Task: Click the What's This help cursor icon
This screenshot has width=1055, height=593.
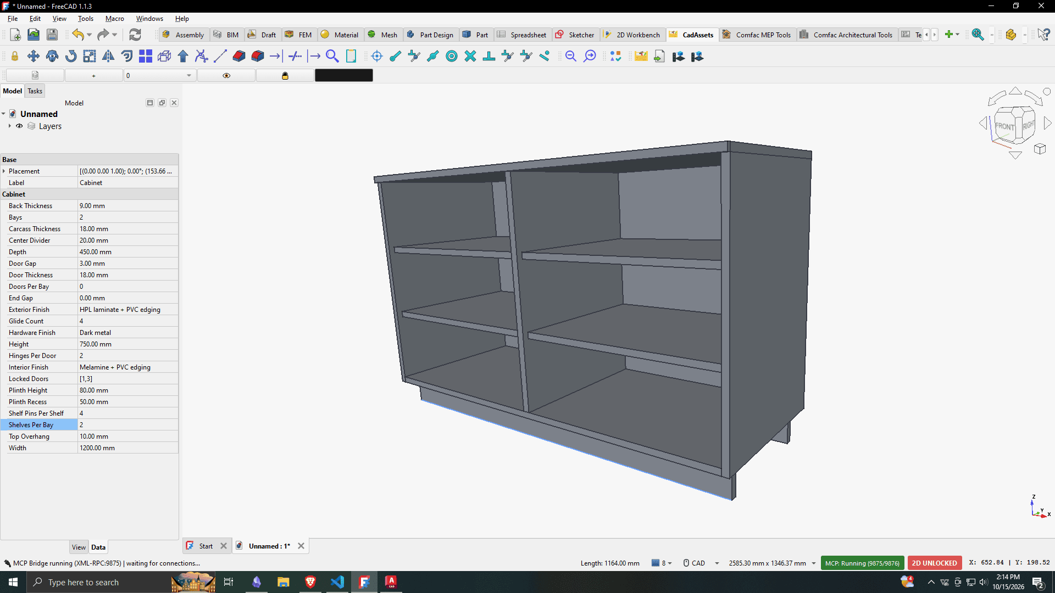Action: [x=1044, y=35]
